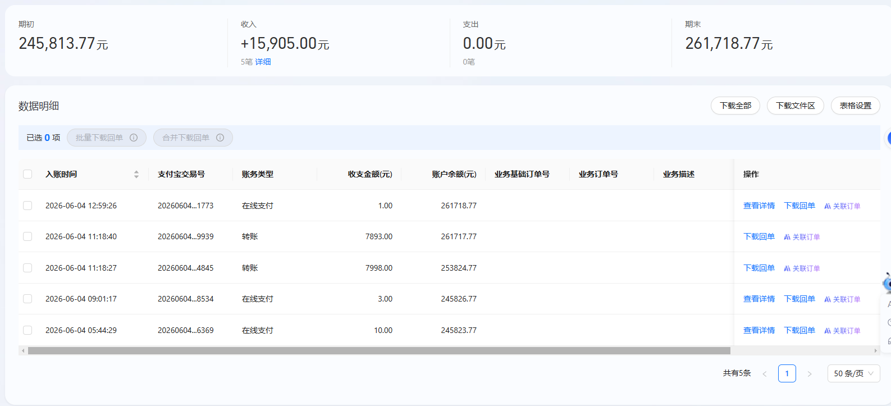The width and height of the screenshot is (891, 406).
Task: Click 下载回单 in the 09:01:17 row
Action: click(799, 299)
